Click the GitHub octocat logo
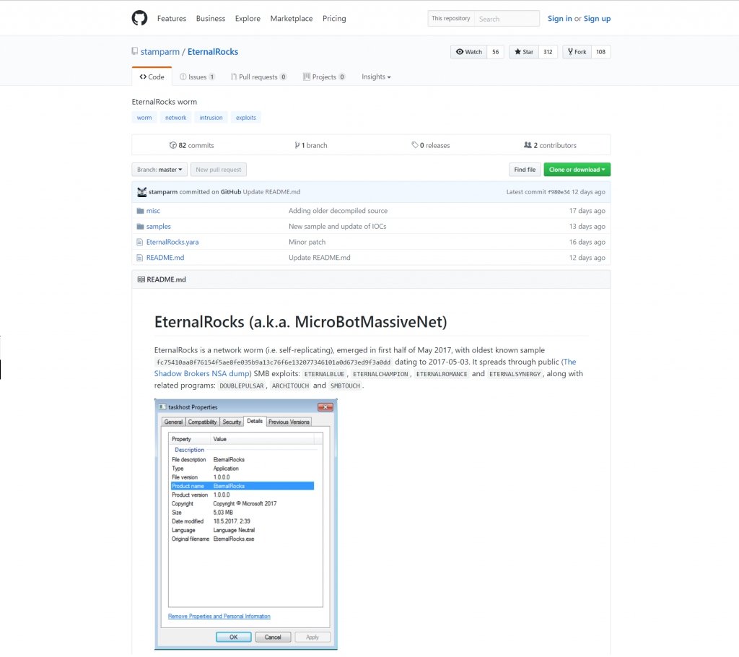Screen dimensions: 739x657 point(139,18)
